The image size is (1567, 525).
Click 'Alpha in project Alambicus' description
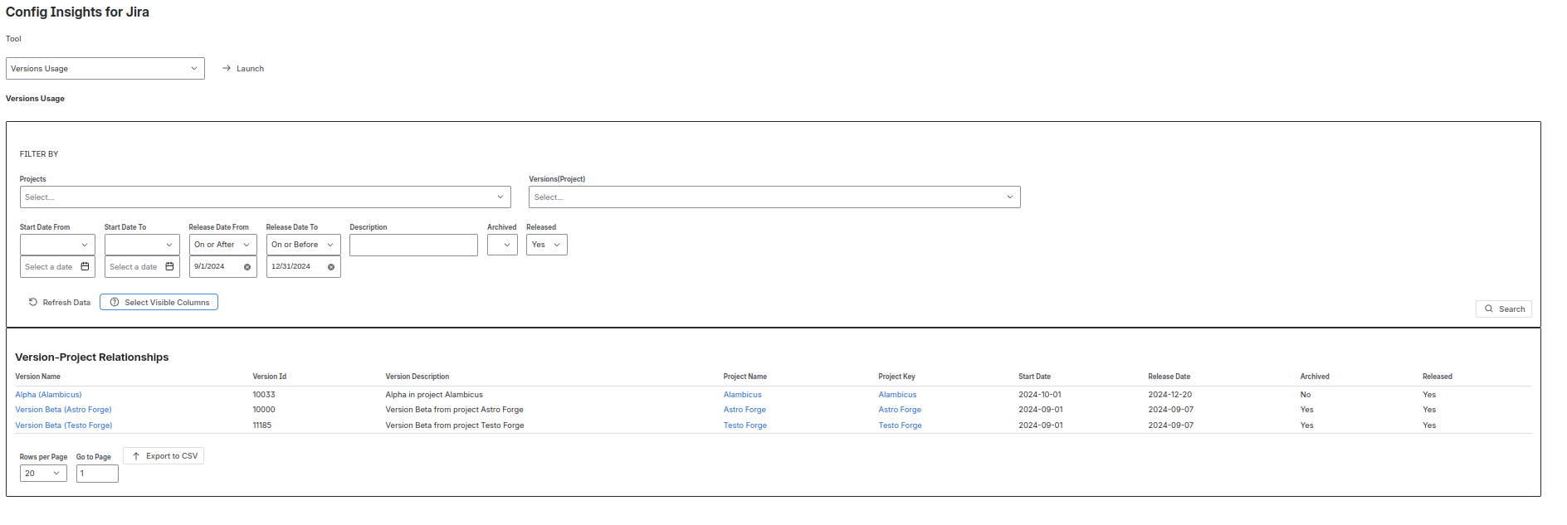(434, 395)
